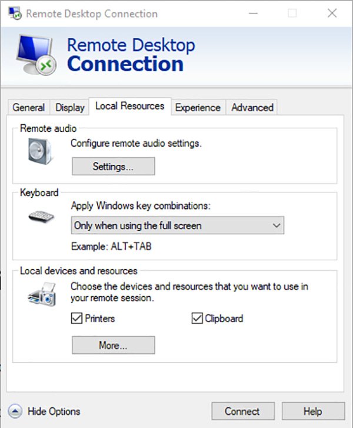
Task: Open the Display tab
Action: point(70,108)
